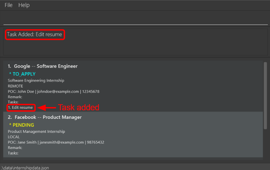Open the Help menu
This screenshot has width=270, height=170.
(24, 5)
